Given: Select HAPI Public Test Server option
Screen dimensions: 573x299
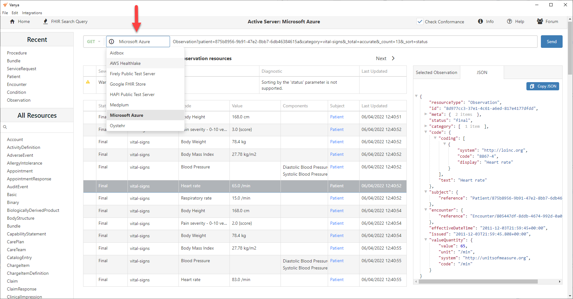Looking at the screenshot, I should tap(145, 94).
